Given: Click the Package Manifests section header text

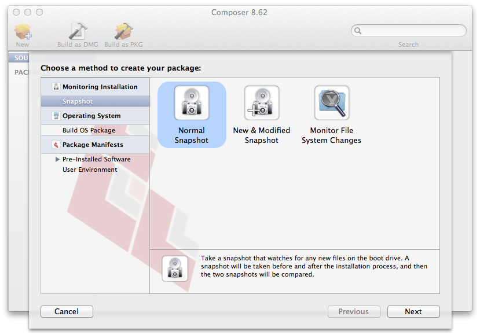Looking at the screenshot, I should (93, 145).
